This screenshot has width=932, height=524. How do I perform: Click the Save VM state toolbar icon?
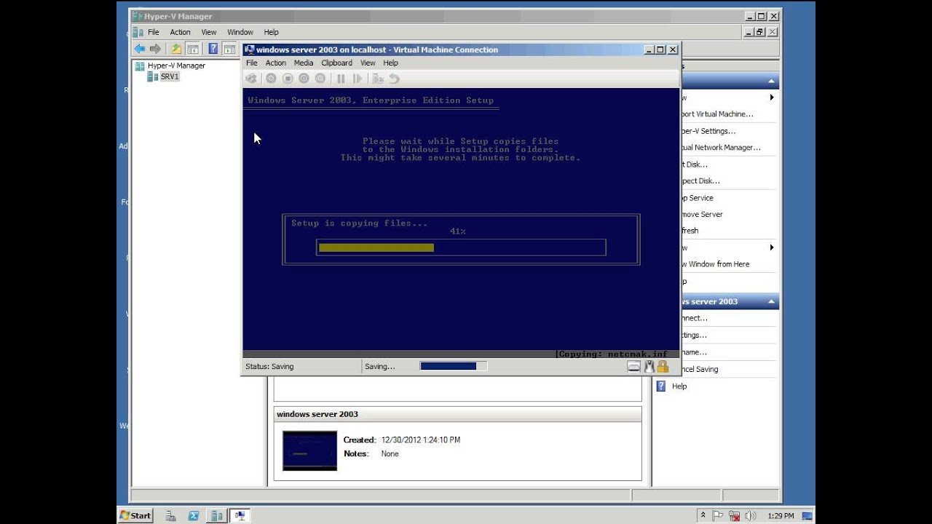pyautogui.click(x=320, y=79)
